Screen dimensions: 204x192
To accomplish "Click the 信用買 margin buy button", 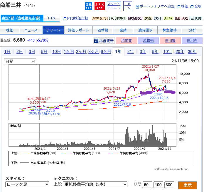I will point(170,41).
